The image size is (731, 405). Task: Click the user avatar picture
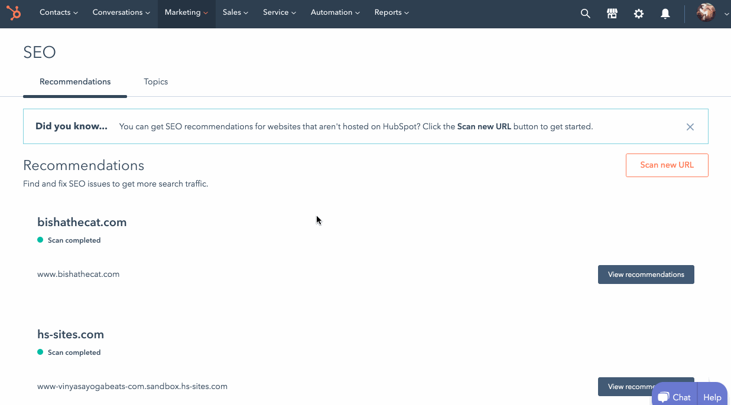click(706, 12)
